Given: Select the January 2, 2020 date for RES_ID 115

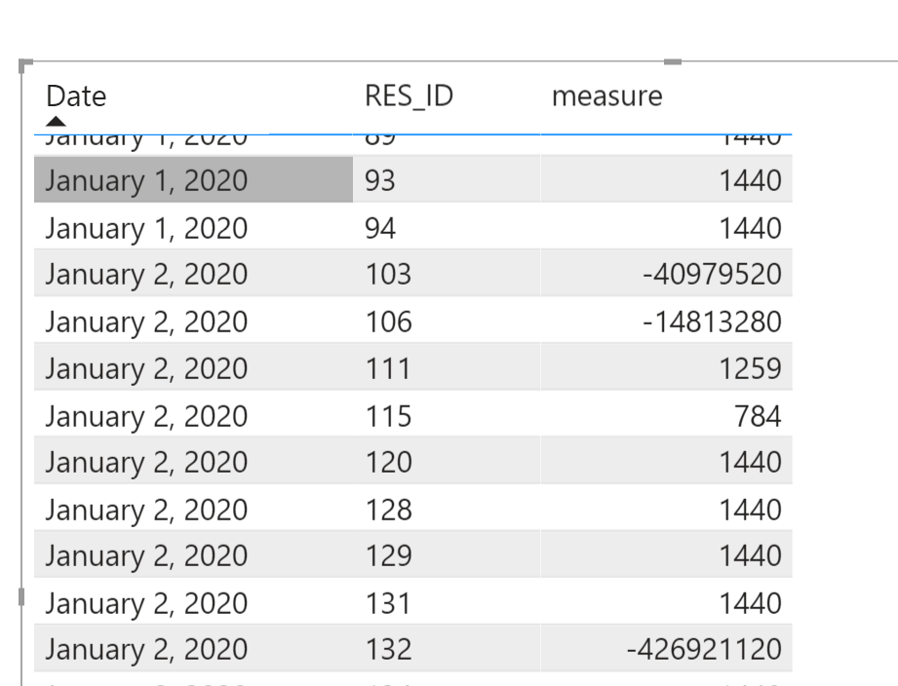Looking at the screenshot, I should [x=194, y=415].
